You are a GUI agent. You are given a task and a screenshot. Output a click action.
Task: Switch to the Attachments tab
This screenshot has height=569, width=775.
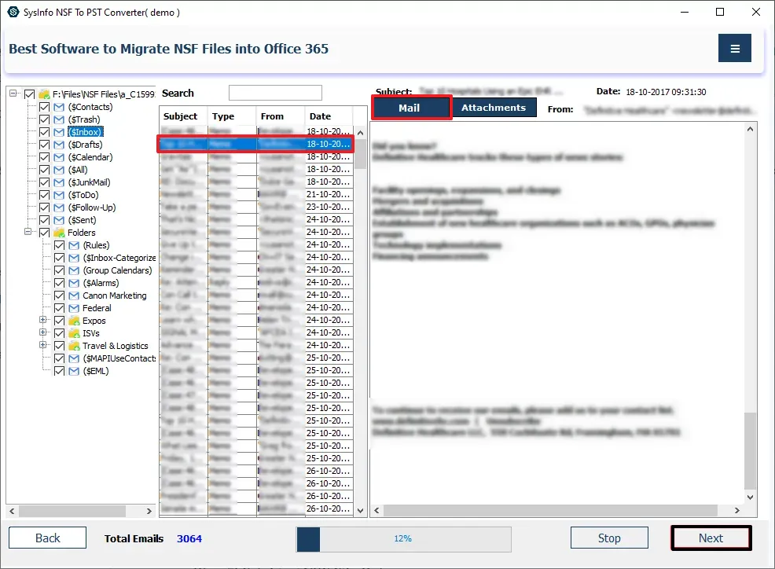click(x=493, y=108)
